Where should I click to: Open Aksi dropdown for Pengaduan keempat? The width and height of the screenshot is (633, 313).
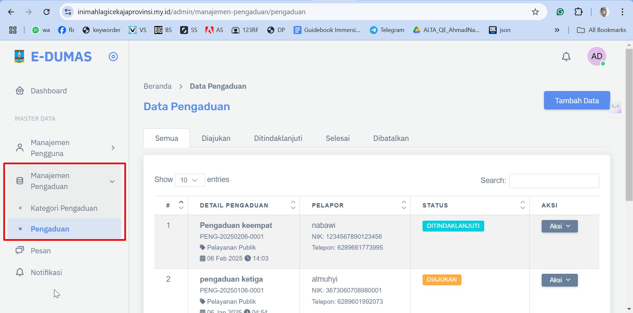(559, 226)
